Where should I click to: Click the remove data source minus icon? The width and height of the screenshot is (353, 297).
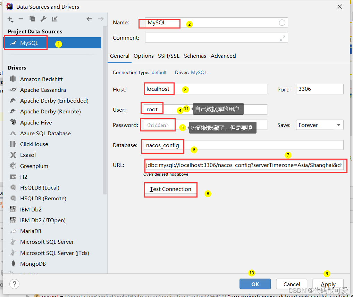click(21, 19)
